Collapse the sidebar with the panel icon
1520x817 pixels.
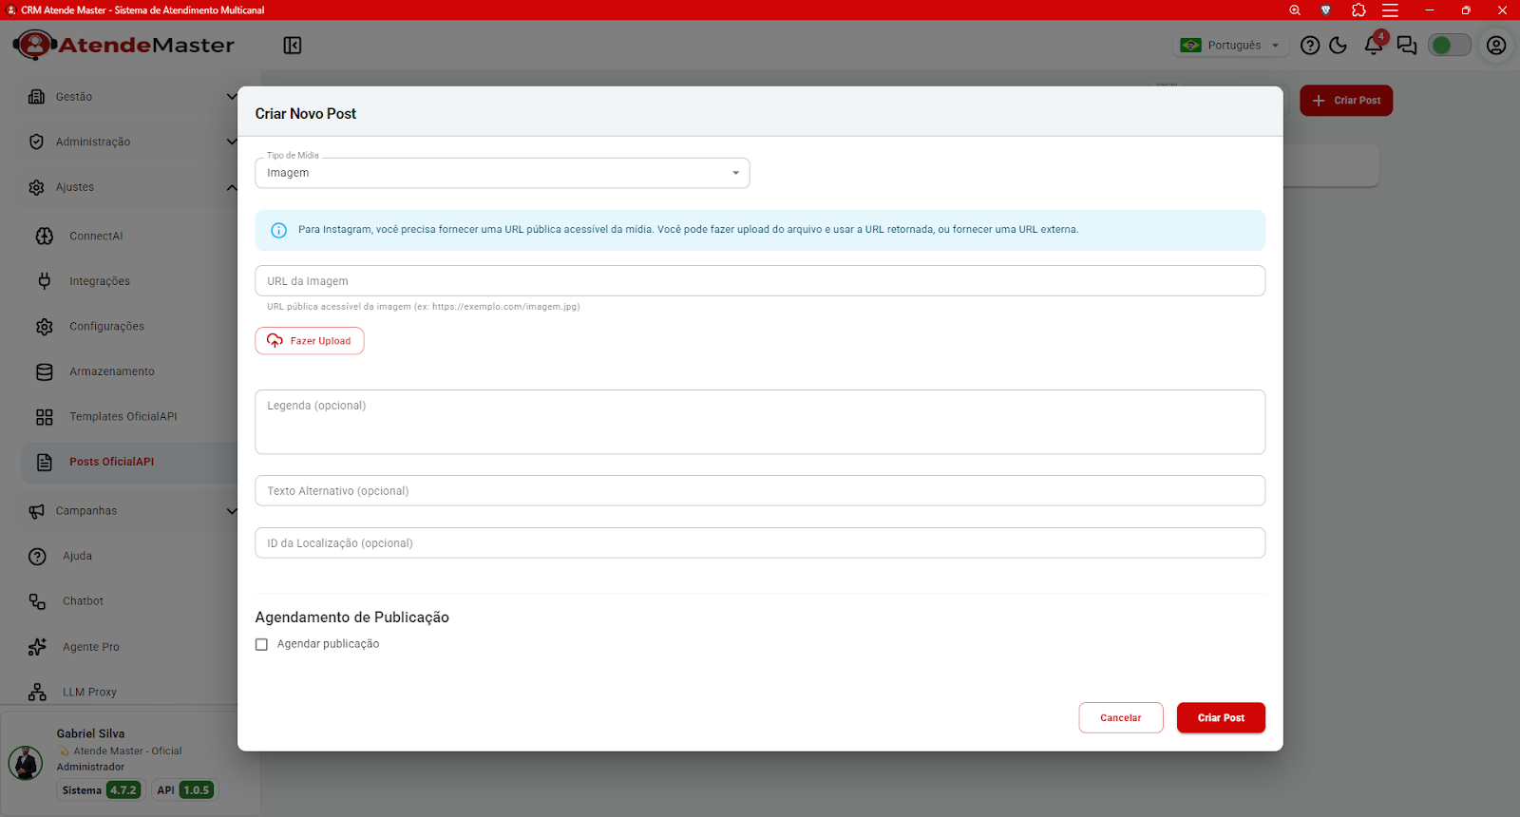click(293, 46)
